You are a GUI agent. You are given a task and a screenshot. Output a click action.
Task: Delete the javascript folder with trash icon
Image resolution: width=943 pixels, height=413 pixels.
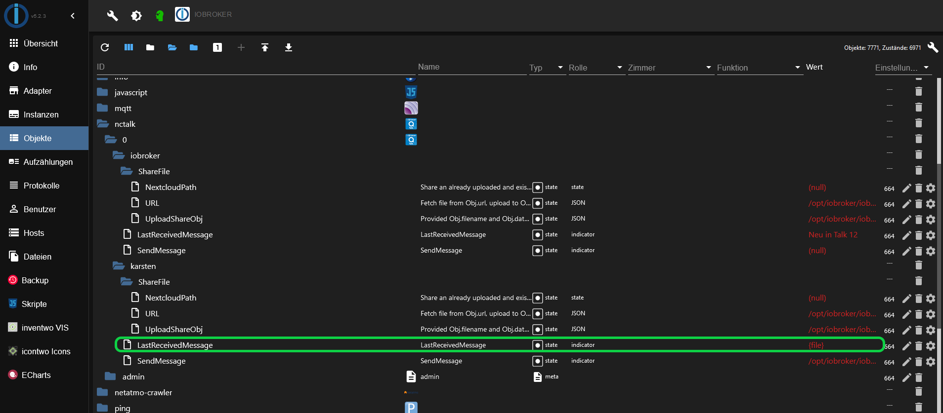[918, 91]
